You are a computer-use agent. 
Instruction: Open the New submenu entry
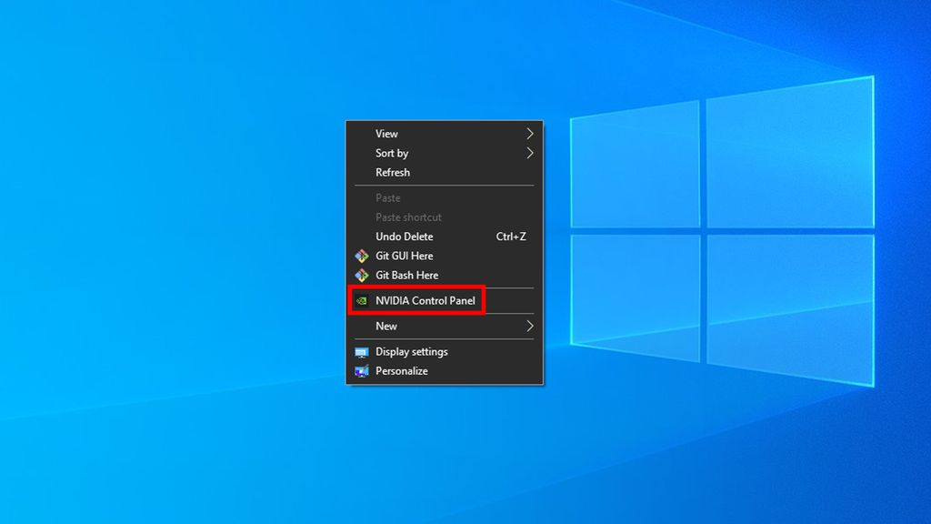coord(385,326)
